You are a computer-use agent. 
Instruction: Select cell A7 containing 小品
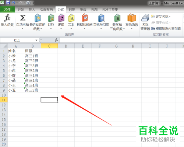point(16,80)
